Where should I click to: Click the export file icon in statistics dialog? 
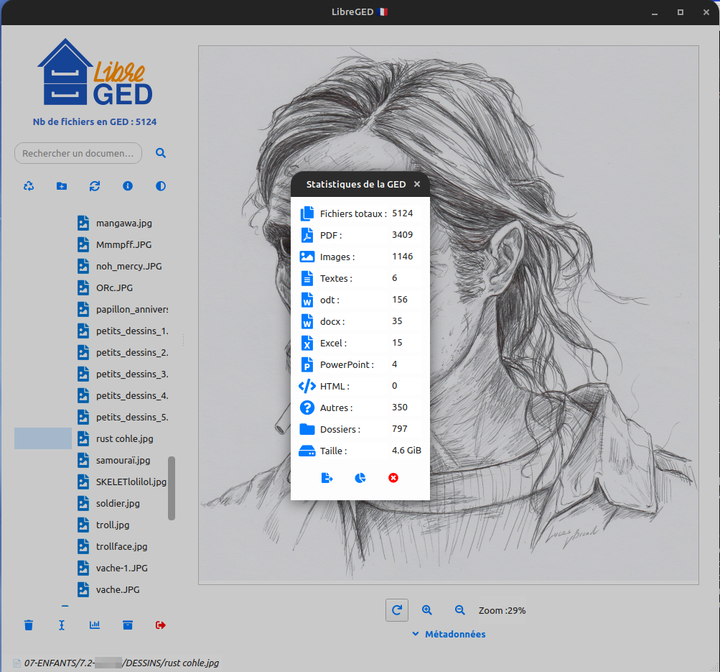(327, 478)
